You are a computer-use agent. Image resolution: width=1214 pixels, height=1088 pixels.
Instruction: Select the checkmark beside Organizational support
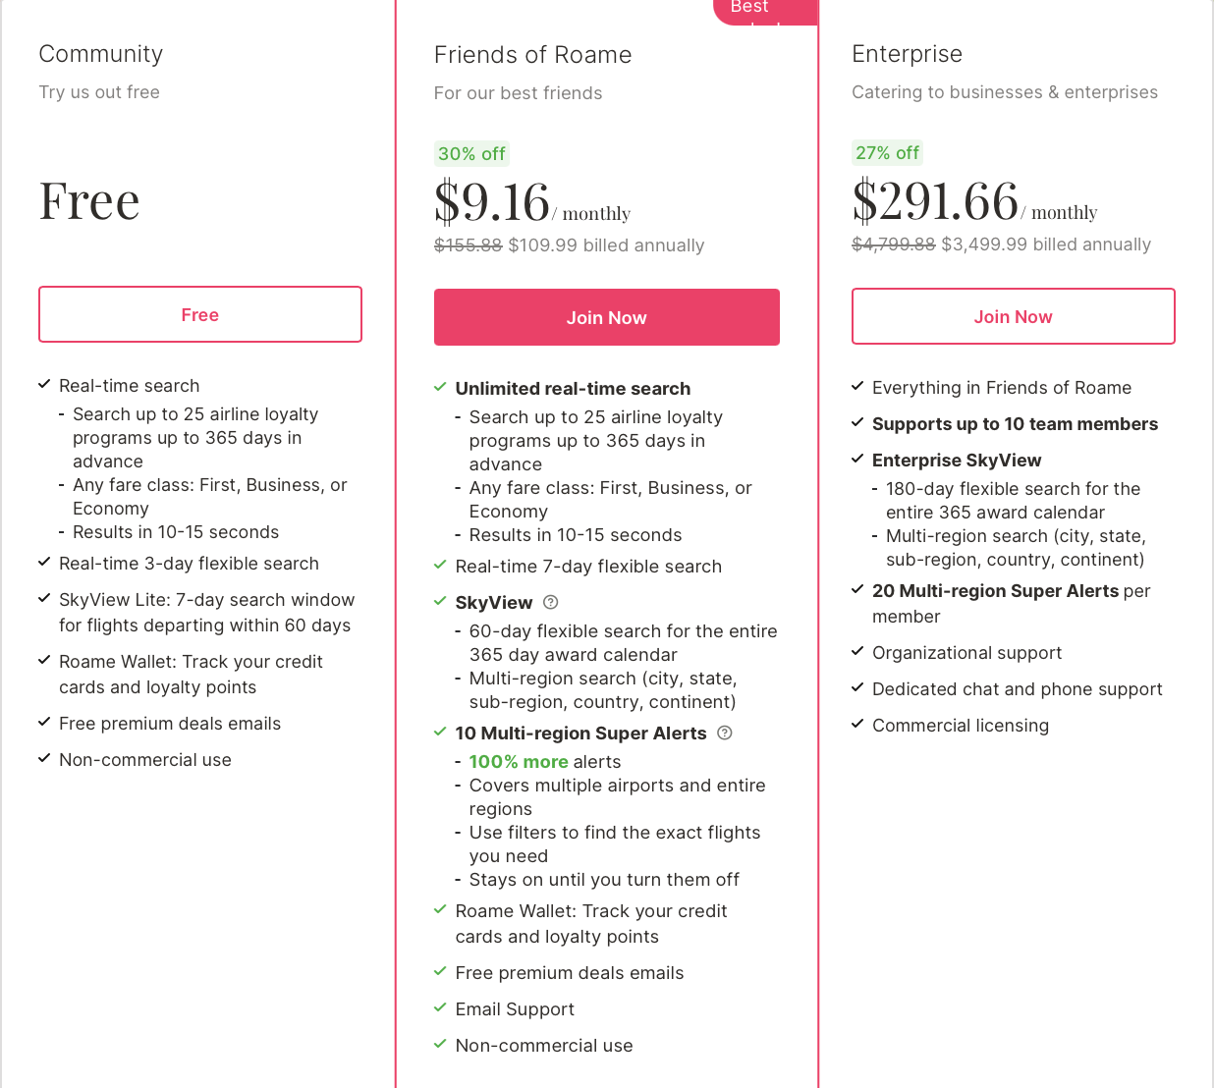pos(855,651)
